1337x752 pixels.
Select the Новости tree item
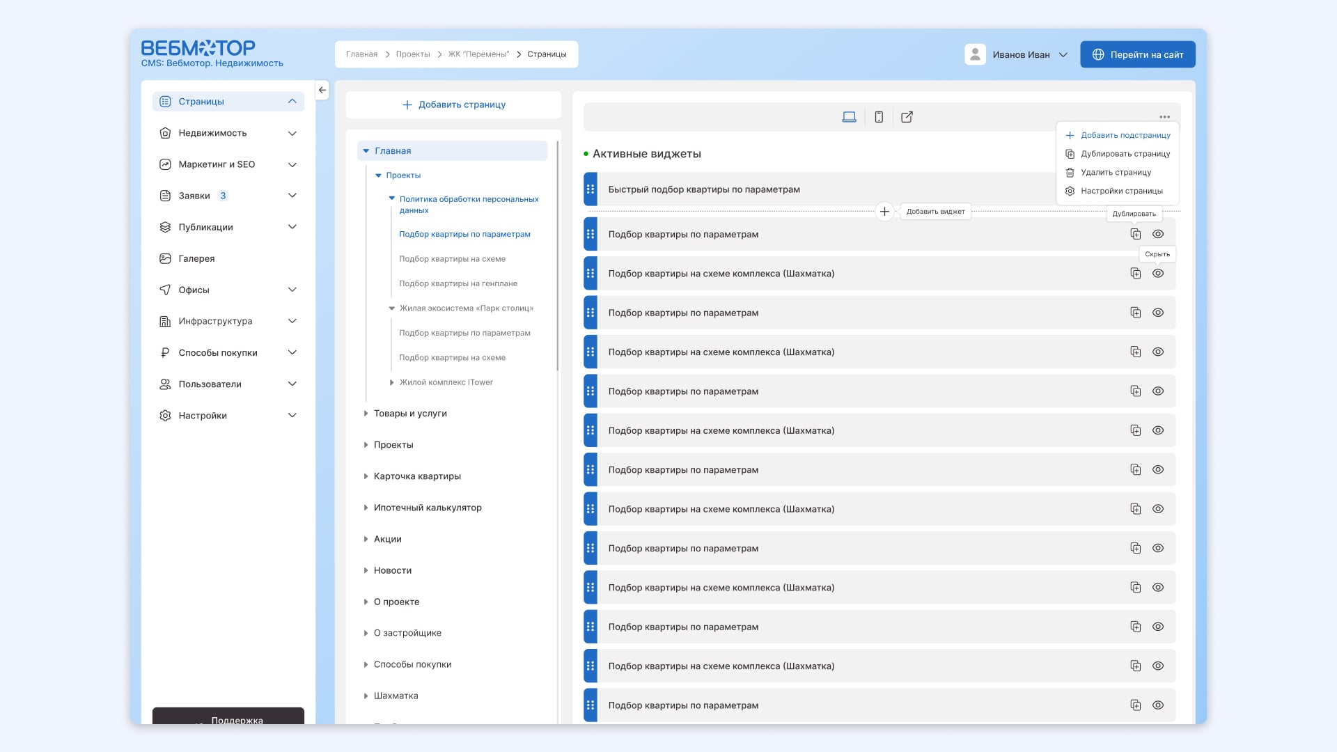[393, 570]
